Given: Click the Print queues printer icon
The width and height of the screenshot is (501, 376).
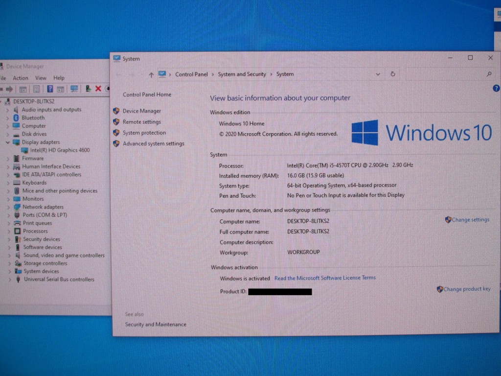Looking at the screenshot, I should point(17,223).
